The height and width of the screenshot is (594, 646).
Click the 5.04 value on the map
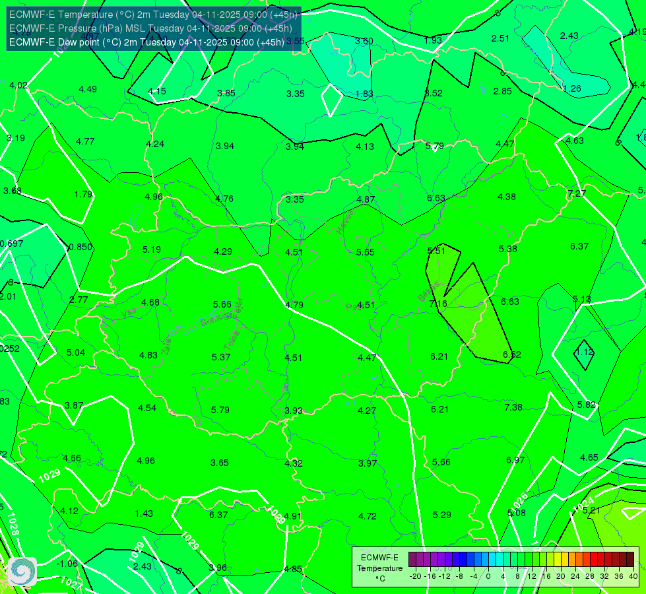[76, 352]
